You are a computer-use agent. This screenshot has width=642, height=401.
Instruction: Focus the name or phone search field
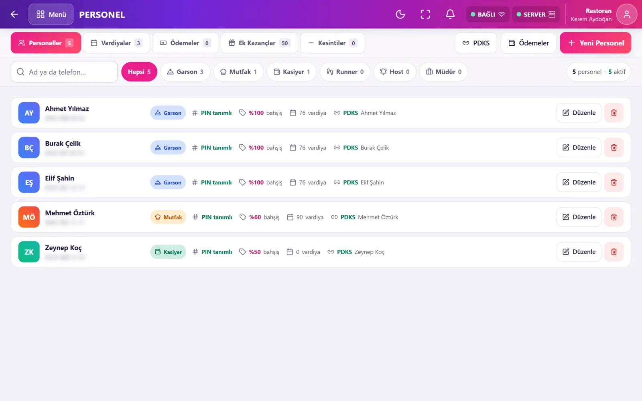click(64, 72)
